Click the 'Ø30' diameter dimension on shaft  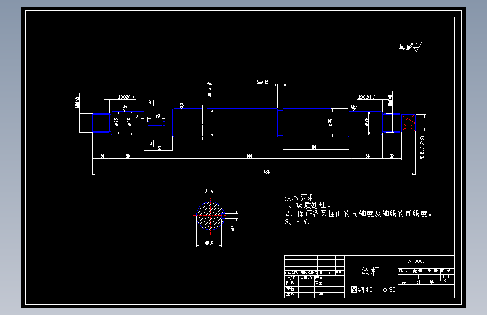point(330,122)
